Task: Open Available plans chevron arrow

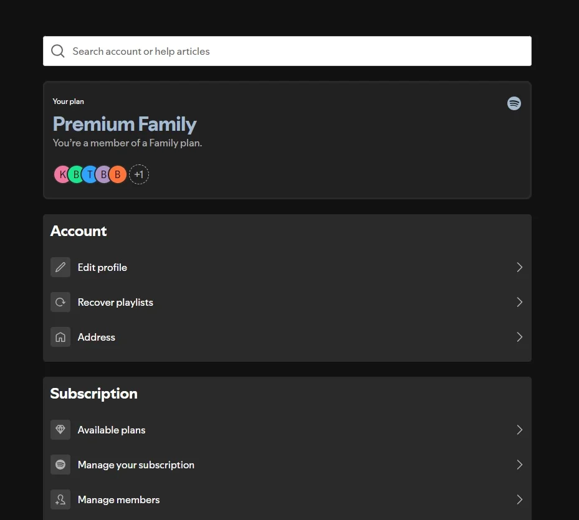Action: pyautogui.click(x=519, y=430)
